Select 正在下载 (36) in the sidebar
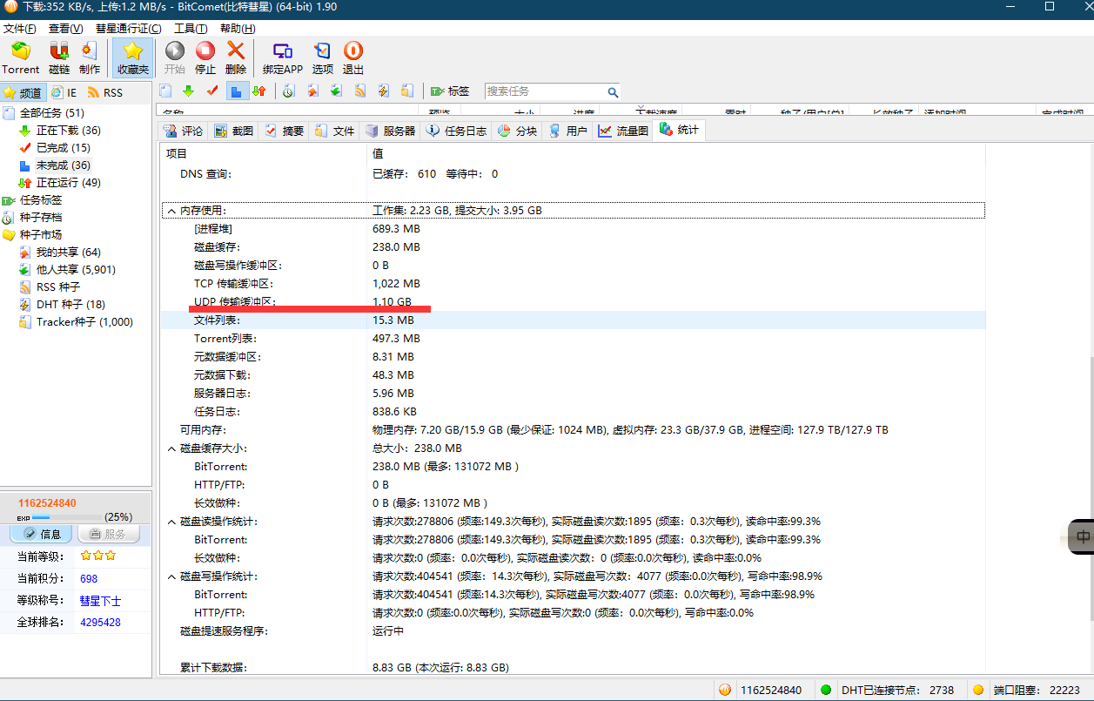This screenshot has height=701, width=1094. pos(69,131)
